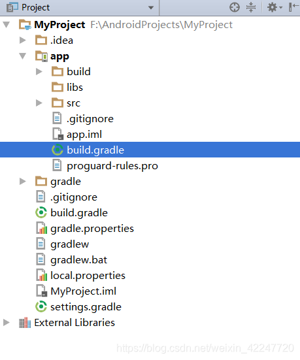This screenshot has width=300, height=360.
Task: Collapse the MyProject root node
Action: point(7,25)
